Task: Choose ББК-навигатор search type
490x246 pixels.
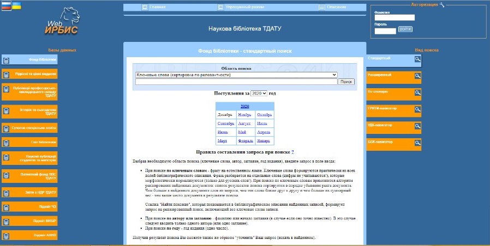Action: pyautogui.click(x=394, y=144)
